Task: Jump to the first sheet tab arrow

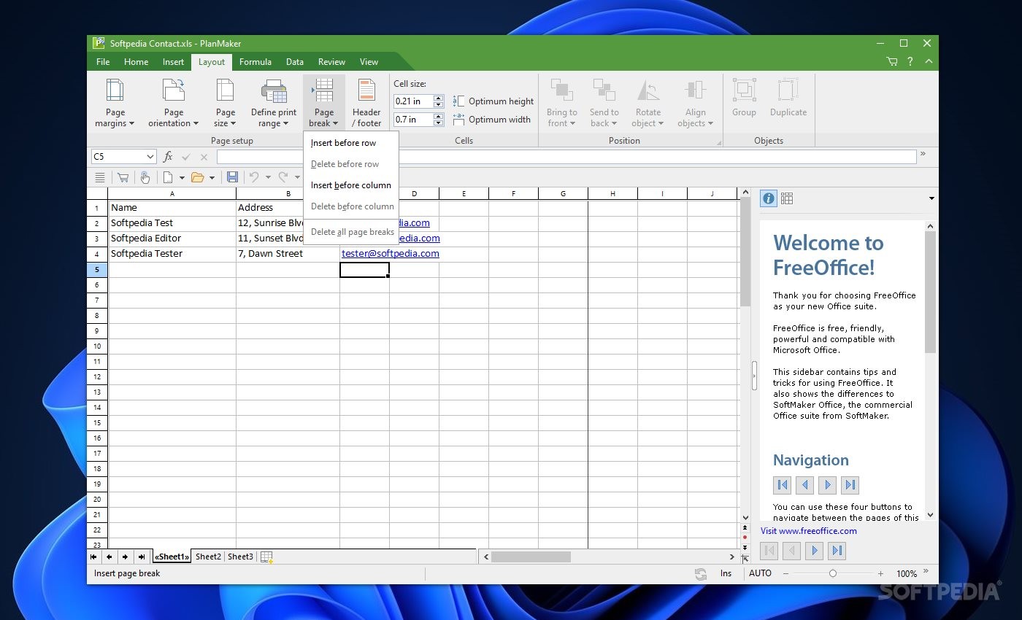Action: (93, 557)
